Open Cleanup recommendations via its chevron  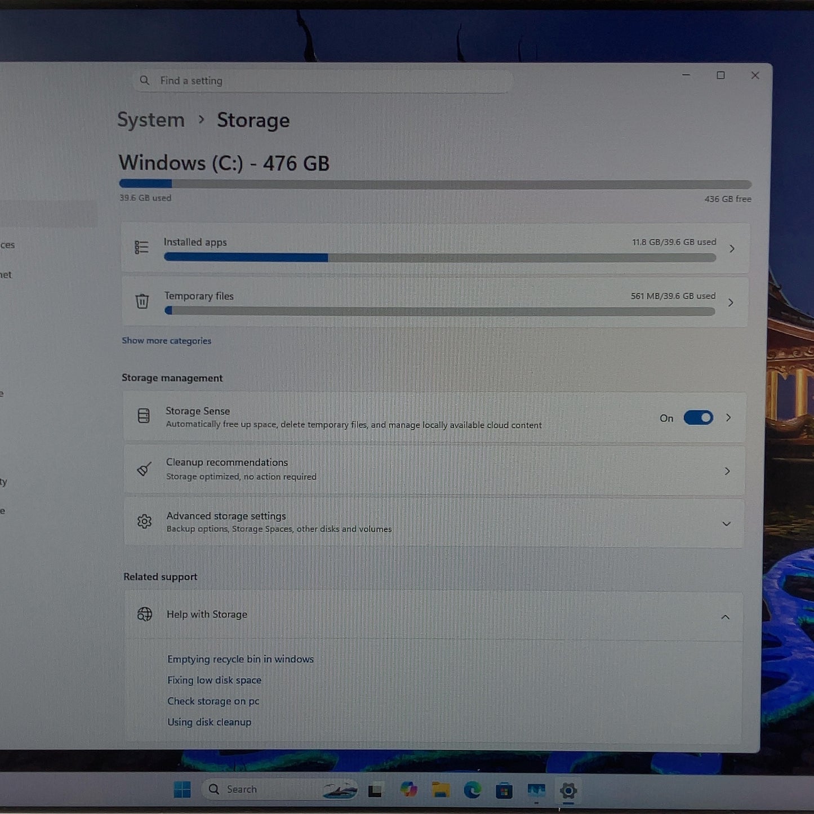tap(727, 471)
